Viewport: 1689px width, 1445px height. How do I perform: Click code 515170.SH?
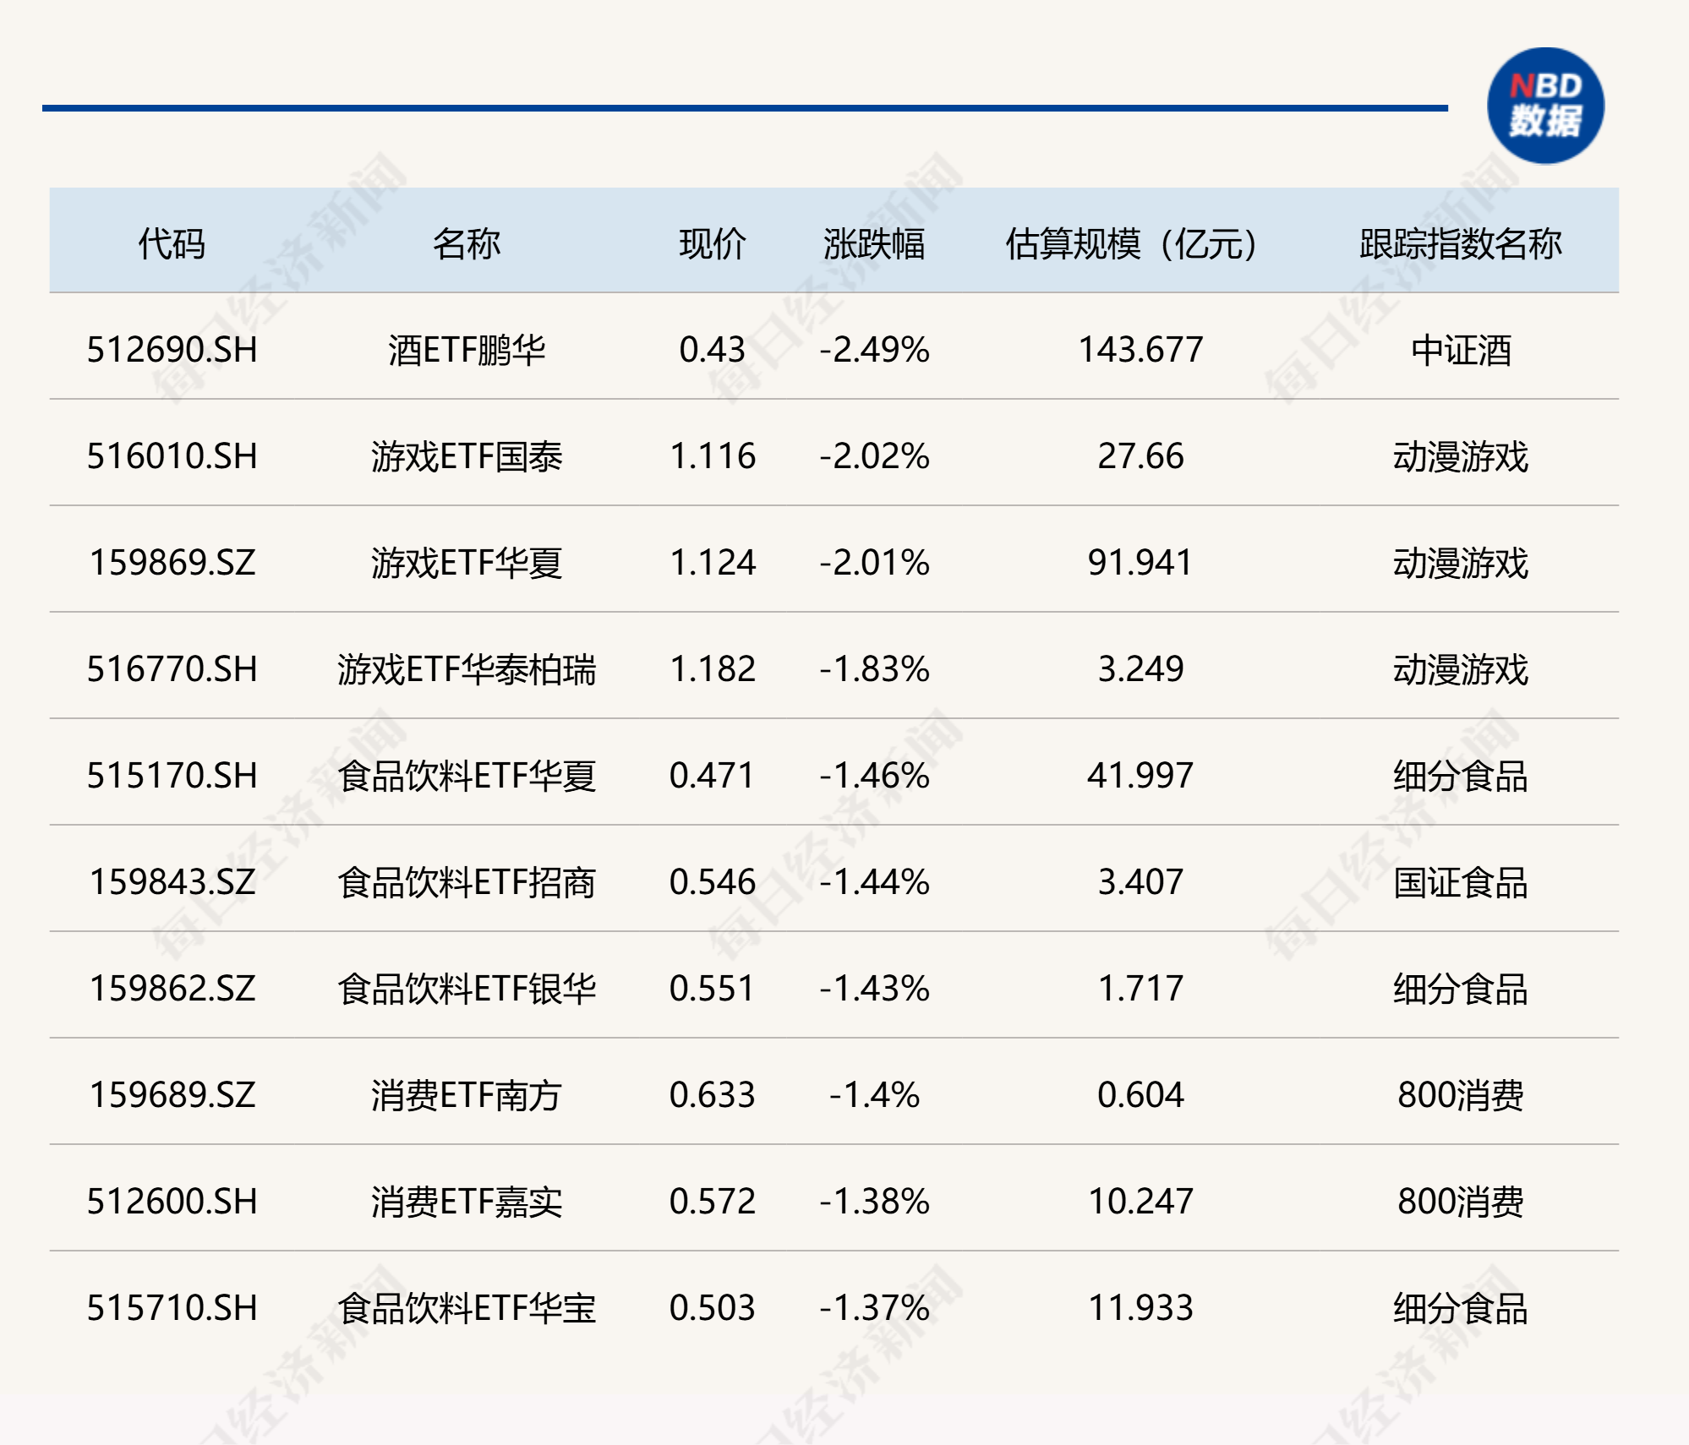pos(172,776)
